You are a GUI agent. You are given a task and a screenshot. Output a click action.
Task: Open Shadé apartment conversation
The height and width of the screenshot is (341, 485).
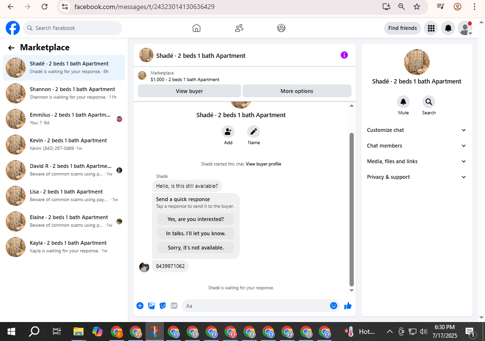click(x=64, y=67)
